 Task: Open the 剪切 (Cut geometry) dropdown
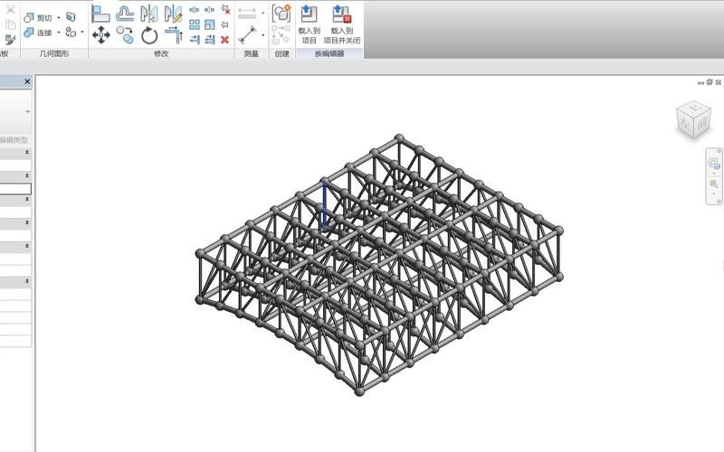coord(59,17)
